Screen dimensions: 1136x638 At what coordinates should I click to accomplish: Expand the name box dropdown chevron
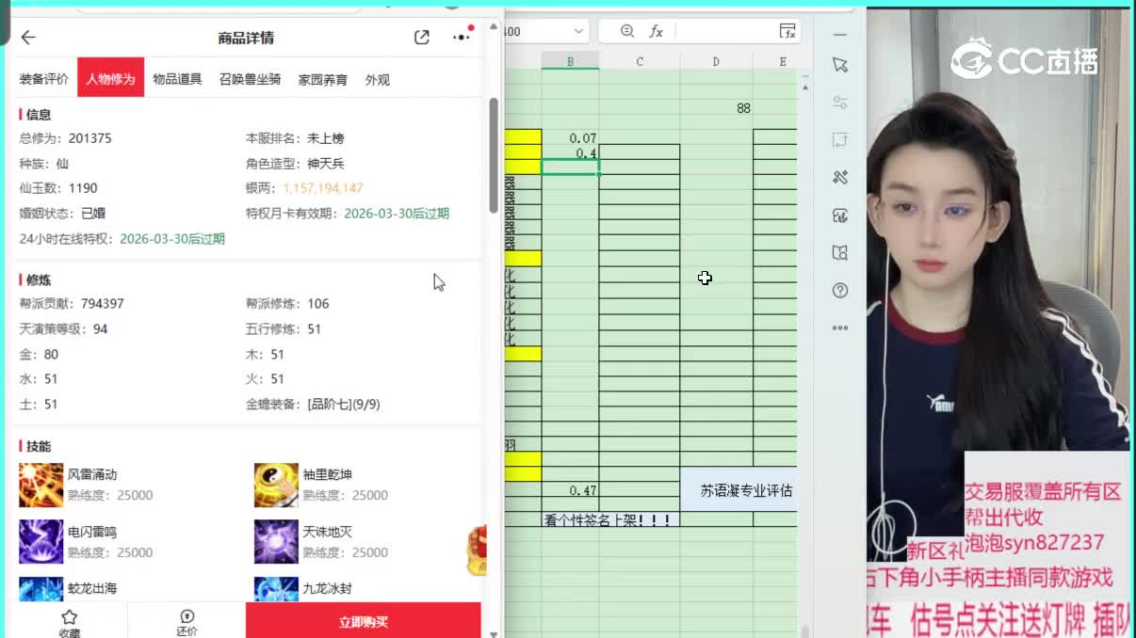[x=577, y=30]
